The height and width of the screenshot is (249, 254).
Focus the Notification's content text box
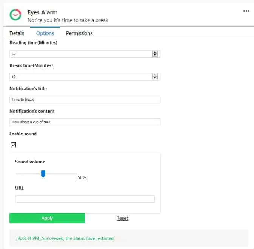point(85,122)
